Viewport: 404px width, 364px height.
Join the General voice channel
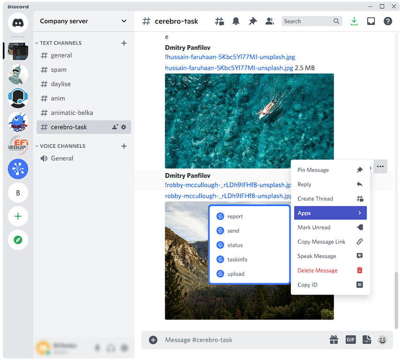pyautogui.click(x=84, y=158)
